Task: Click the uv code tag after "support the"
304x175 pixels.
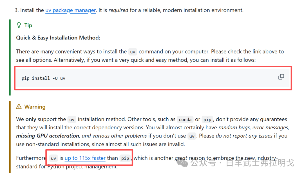Action: click(72, 119)
